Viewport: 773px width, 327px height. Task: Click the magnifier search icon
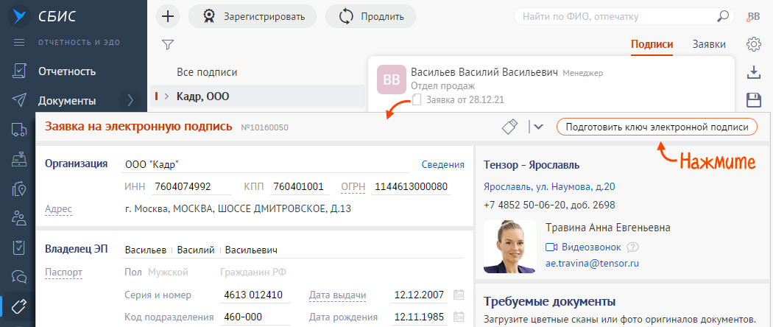(x=723, y=16)
